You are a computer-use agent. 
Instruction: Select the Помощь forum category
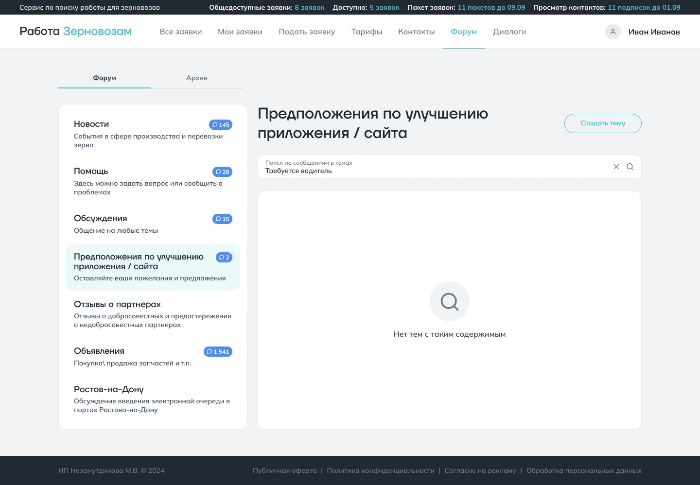tap(153, 181)
